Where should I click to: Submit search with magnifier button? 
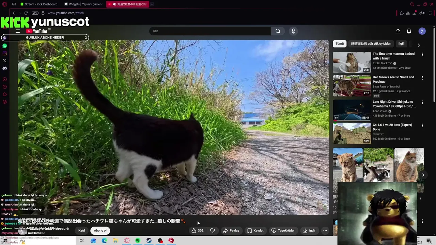point(278,31)
